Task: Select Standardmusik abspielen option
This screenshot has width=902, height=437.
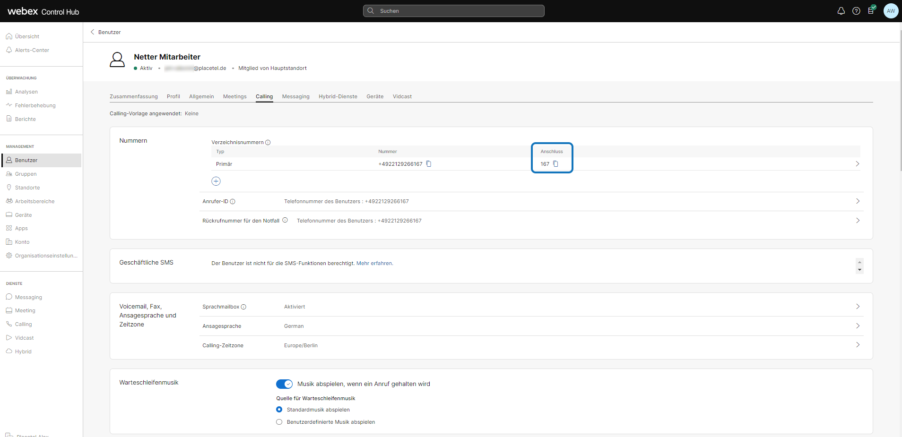Action: coord(279,410)
